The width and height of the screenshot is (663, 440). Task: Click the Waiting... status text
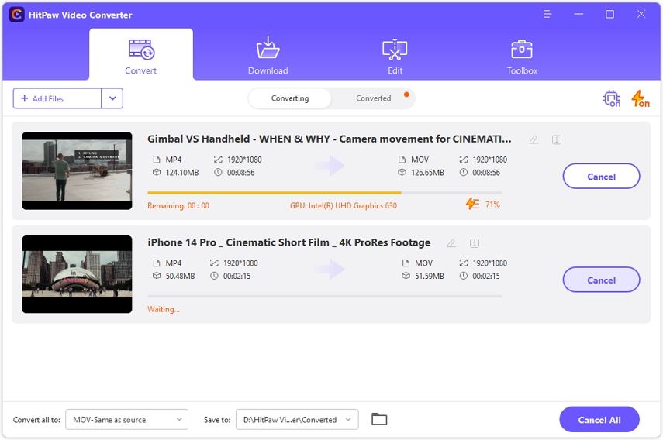pos(164,309)
